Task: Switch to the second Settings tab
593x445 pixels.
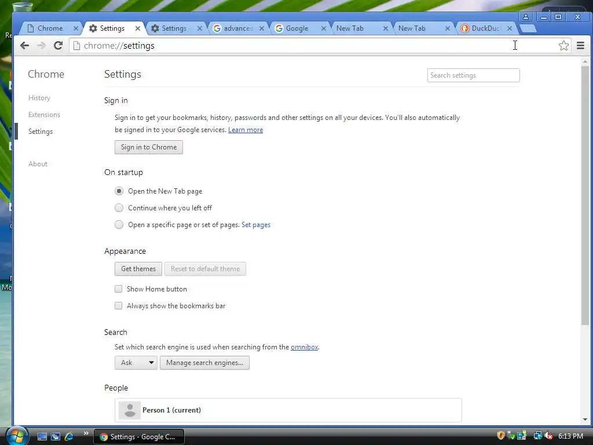Action: click(x=174, y=28)
